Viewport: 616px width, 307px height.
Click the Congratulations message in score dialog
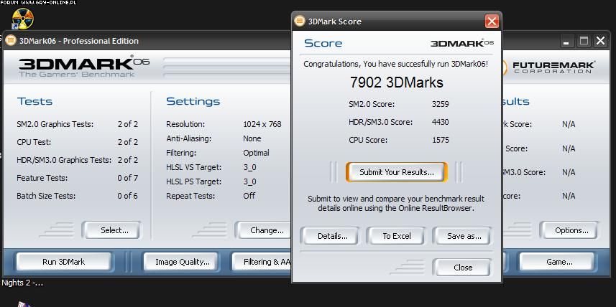tap(395, 64)
